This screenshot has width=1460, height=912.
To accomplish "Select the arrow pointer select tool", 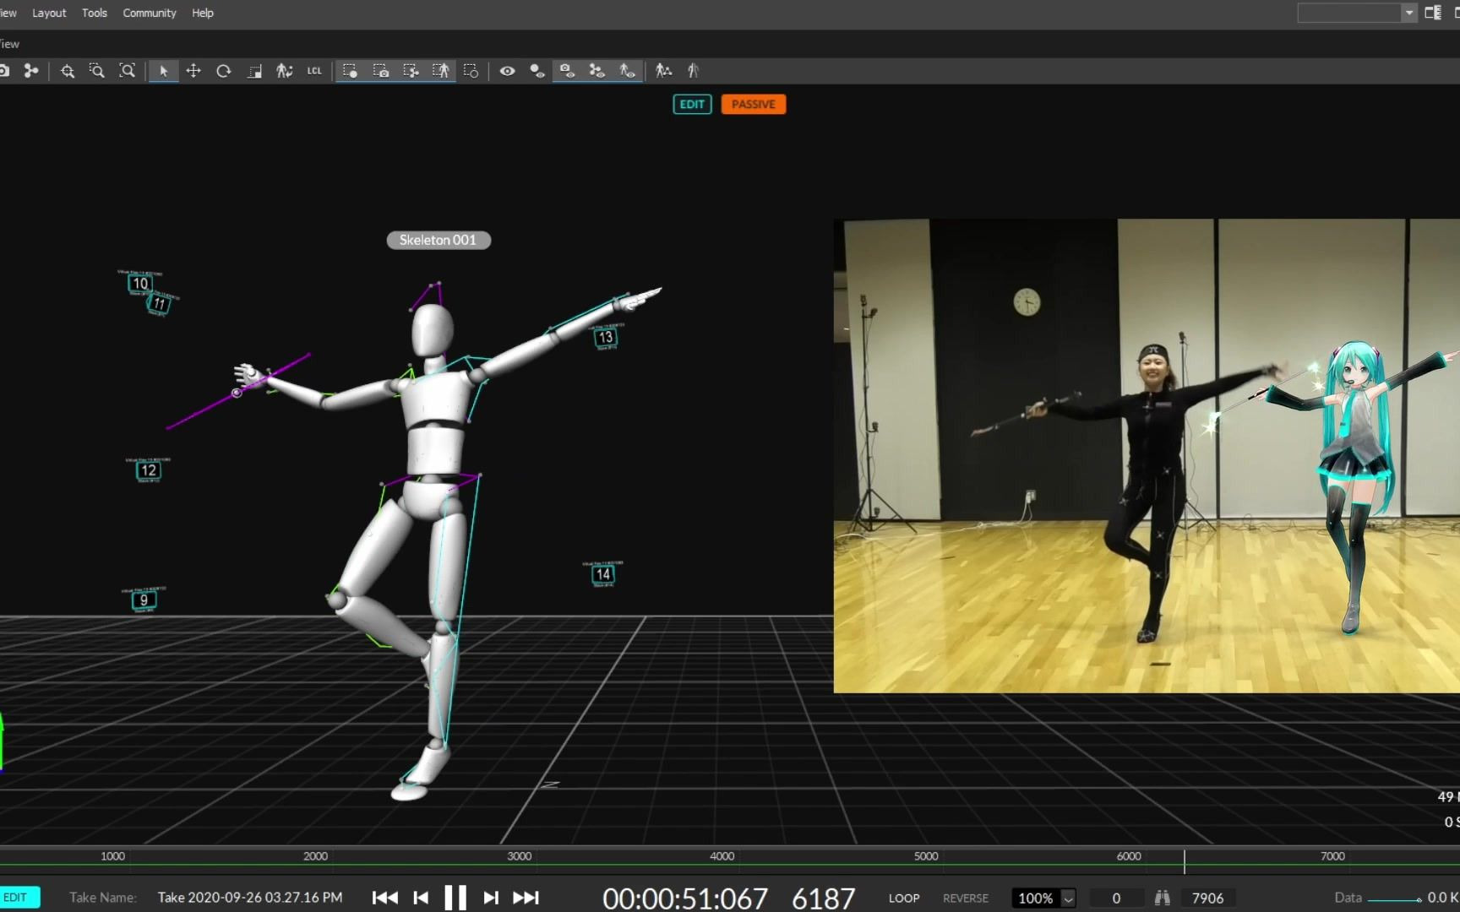I will click(x=163, y=71).
